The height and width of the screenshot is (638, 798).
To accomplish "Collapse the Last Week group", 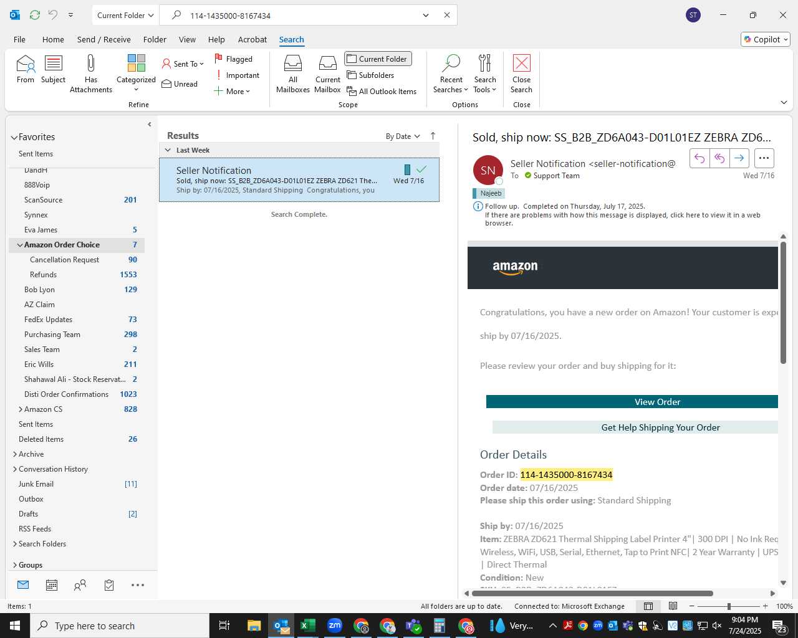I will coord(168,150).
